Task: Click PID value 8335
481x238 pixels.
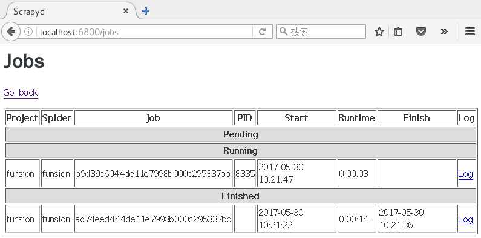Action: point(245,174)
